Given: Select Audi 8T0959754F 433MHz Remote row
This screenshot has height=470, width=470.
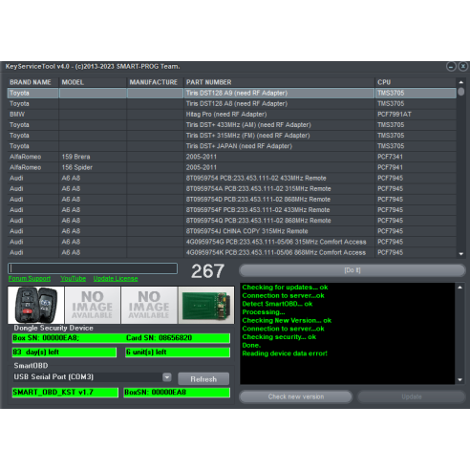Looking at the screenshot, I should [x=232, y=210].
